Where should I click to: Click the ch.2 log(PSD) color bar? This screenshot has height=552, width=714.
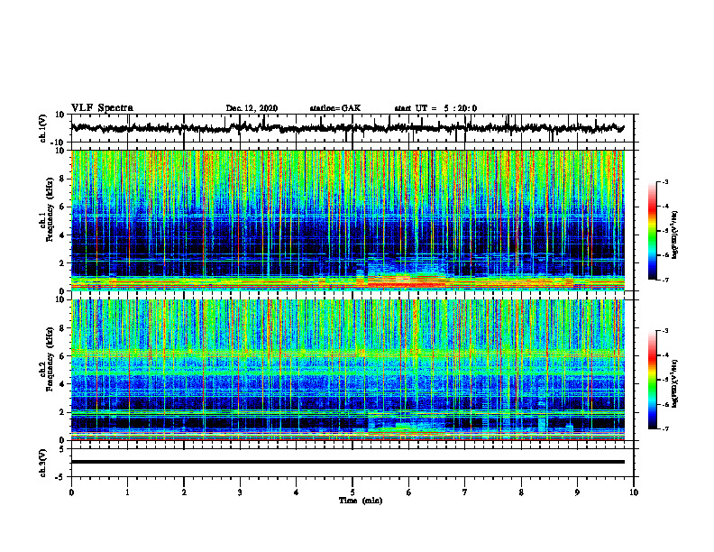[x=652, y=380]
